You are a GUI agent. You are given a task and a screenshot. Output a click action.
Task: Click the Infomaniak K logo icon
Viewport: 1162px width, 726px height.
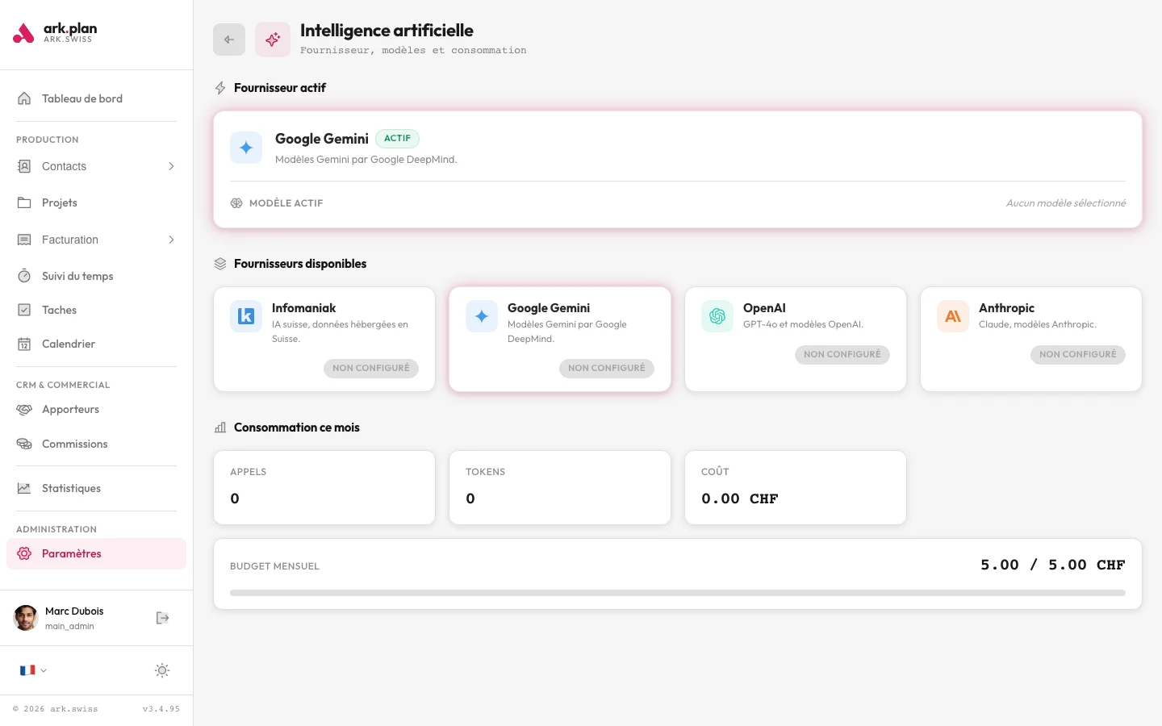tap(246, 316)
